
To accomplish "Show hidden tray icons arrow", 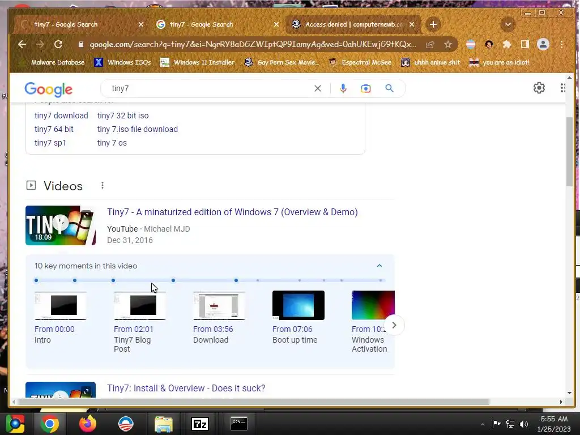I will click(483, 424).
